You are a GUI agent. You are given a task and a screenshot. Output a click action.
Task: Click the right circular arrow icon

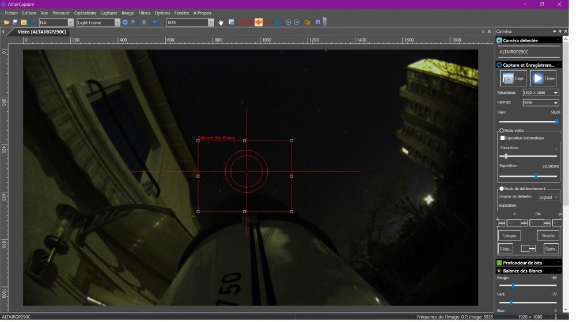point(297,22)
